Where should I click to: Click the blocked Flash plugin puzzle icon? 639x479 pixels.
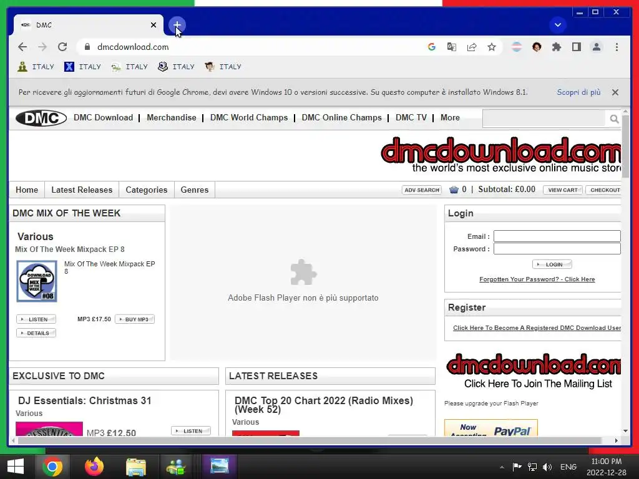pyautogui.click(x=303, y=272)
